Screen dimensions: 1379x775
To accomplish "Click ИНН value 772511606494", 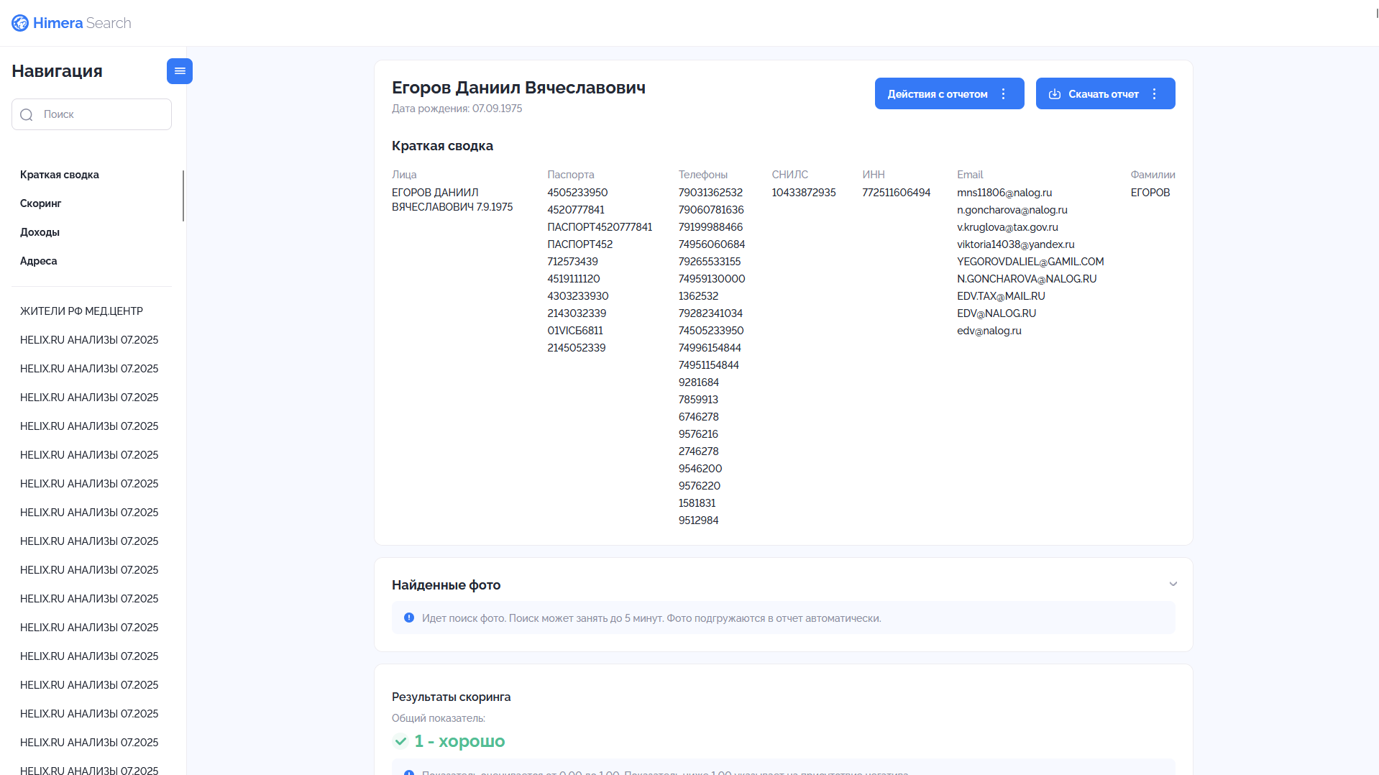I will [x=896, y=193].
